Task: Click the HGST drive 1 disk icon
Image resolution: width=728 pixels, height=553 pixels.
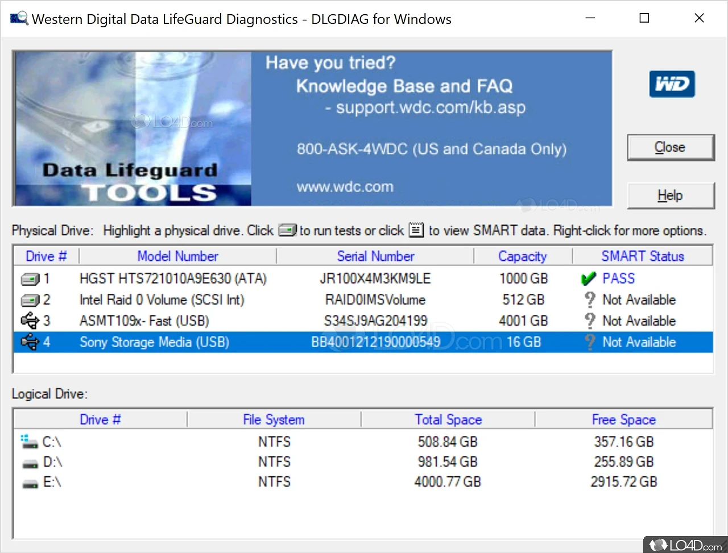Action: 30,279
